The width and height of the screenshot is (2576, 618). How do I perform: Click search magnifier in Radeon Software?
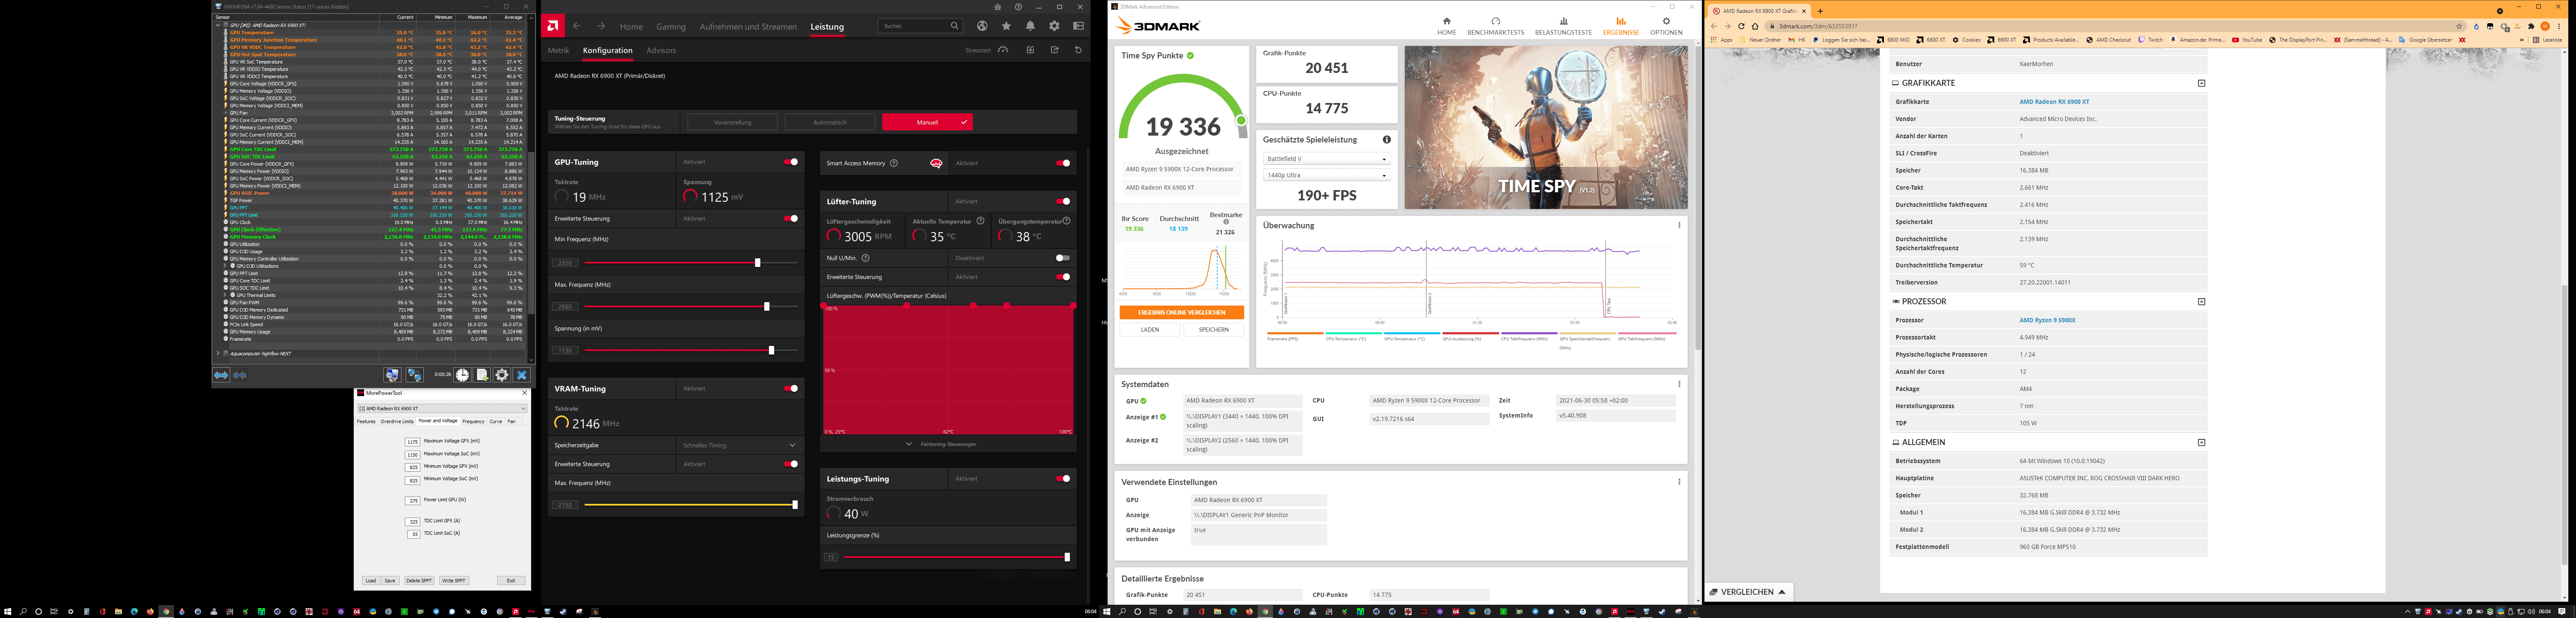pos(955,26)
